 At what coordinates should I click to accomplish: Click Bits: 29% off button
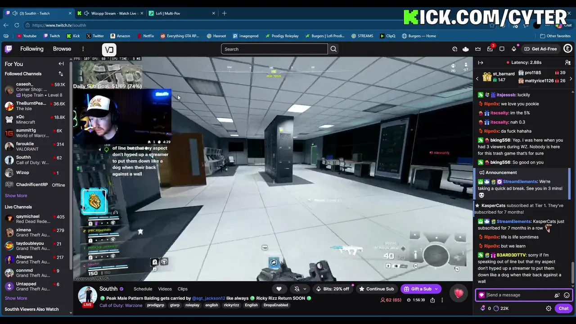[333, 289]
